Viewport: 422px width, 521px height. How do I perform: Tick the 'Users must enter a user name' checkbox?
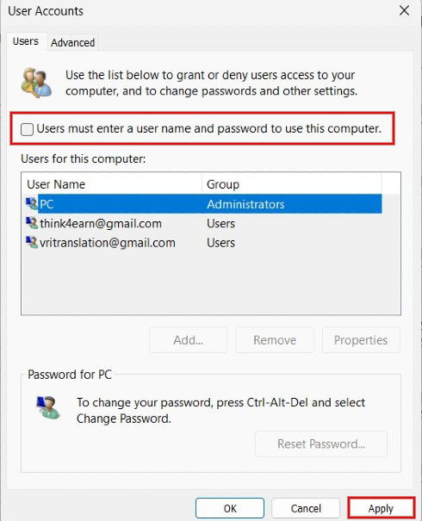point(27,129)
